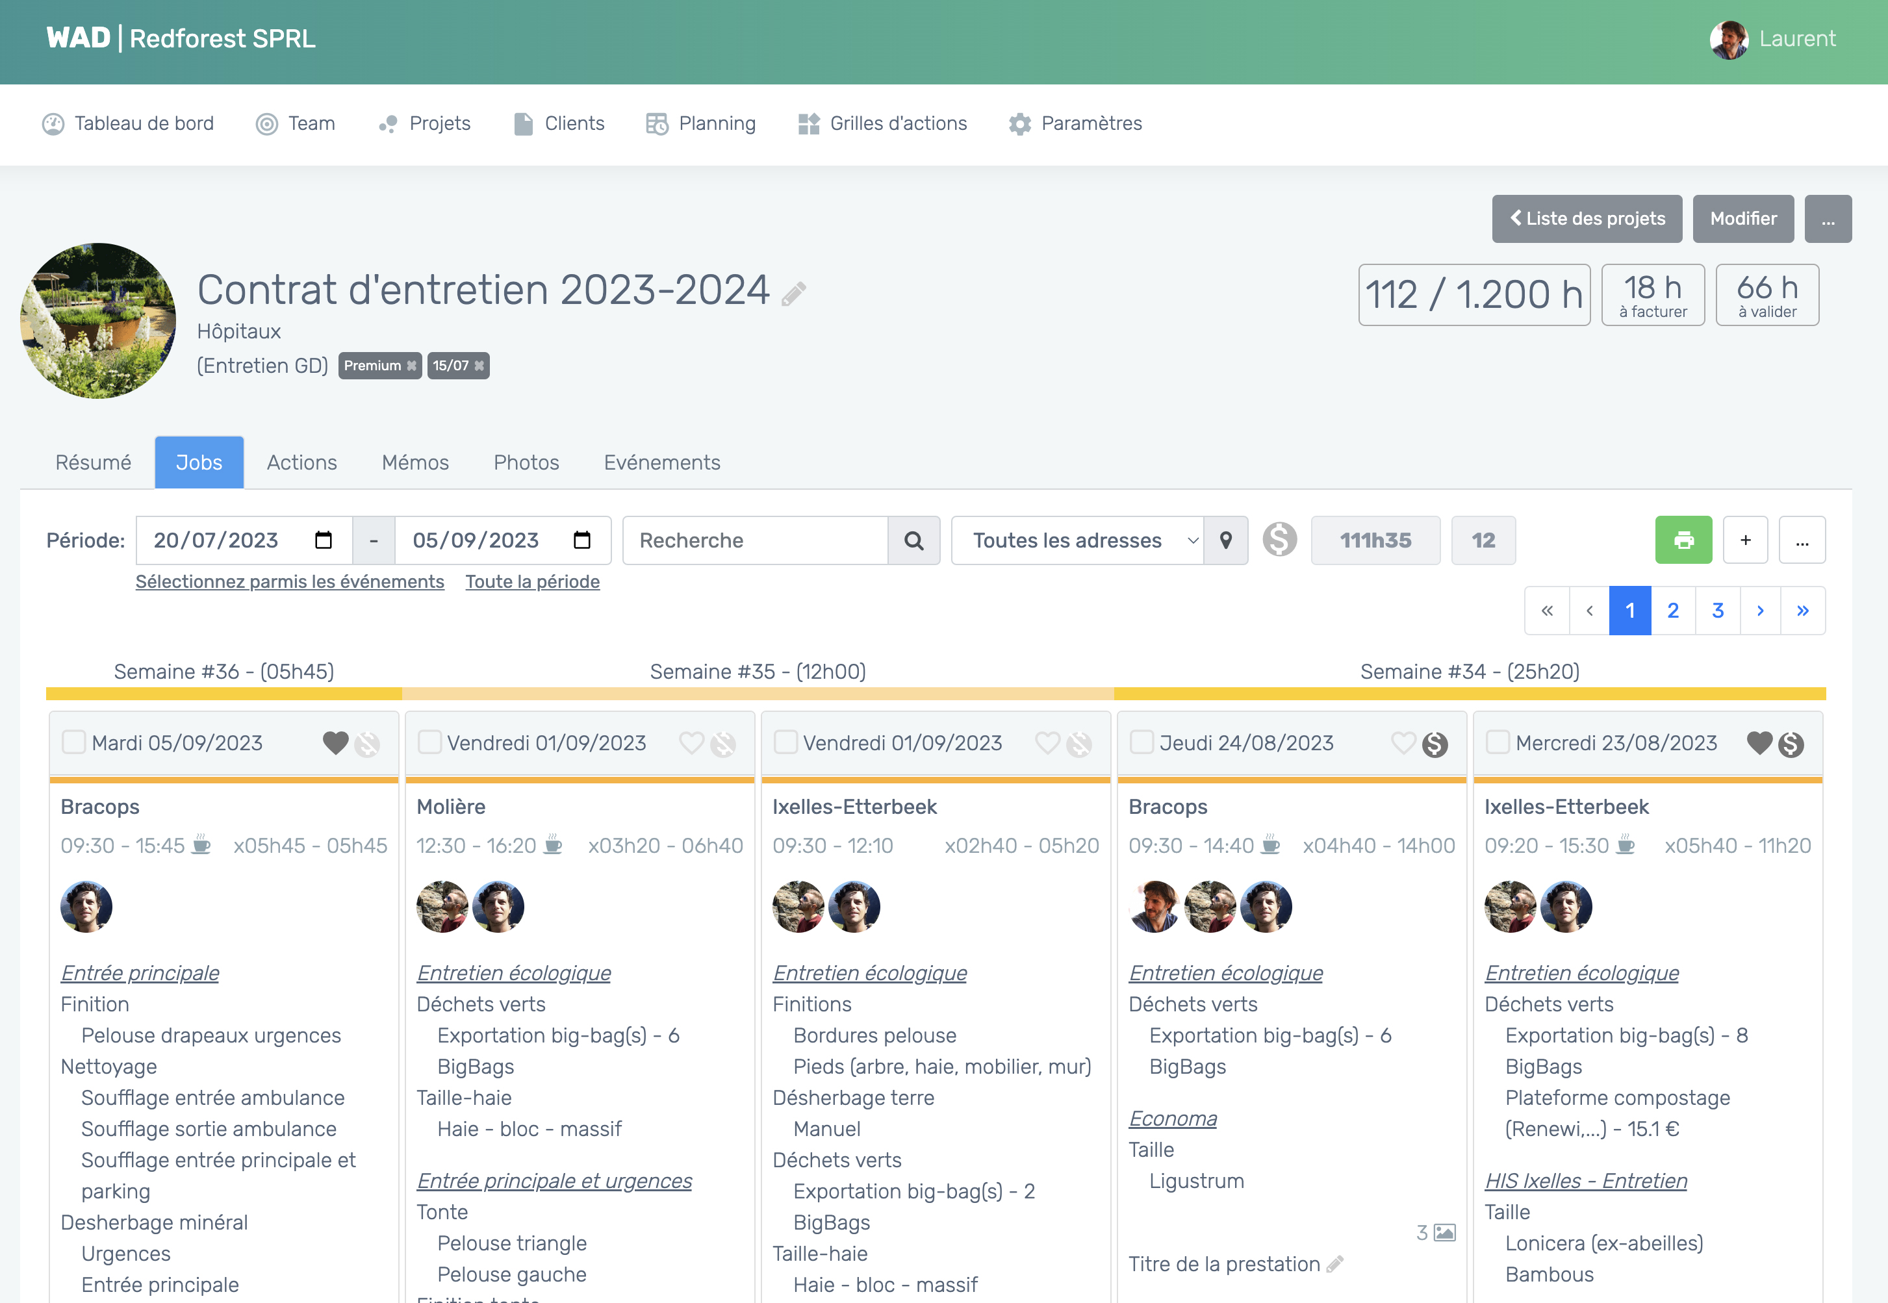The width and height of the screenshot is (1888, 1303).
Task: Remove the Premium tag from the project
Action: (x=413, y=366)
